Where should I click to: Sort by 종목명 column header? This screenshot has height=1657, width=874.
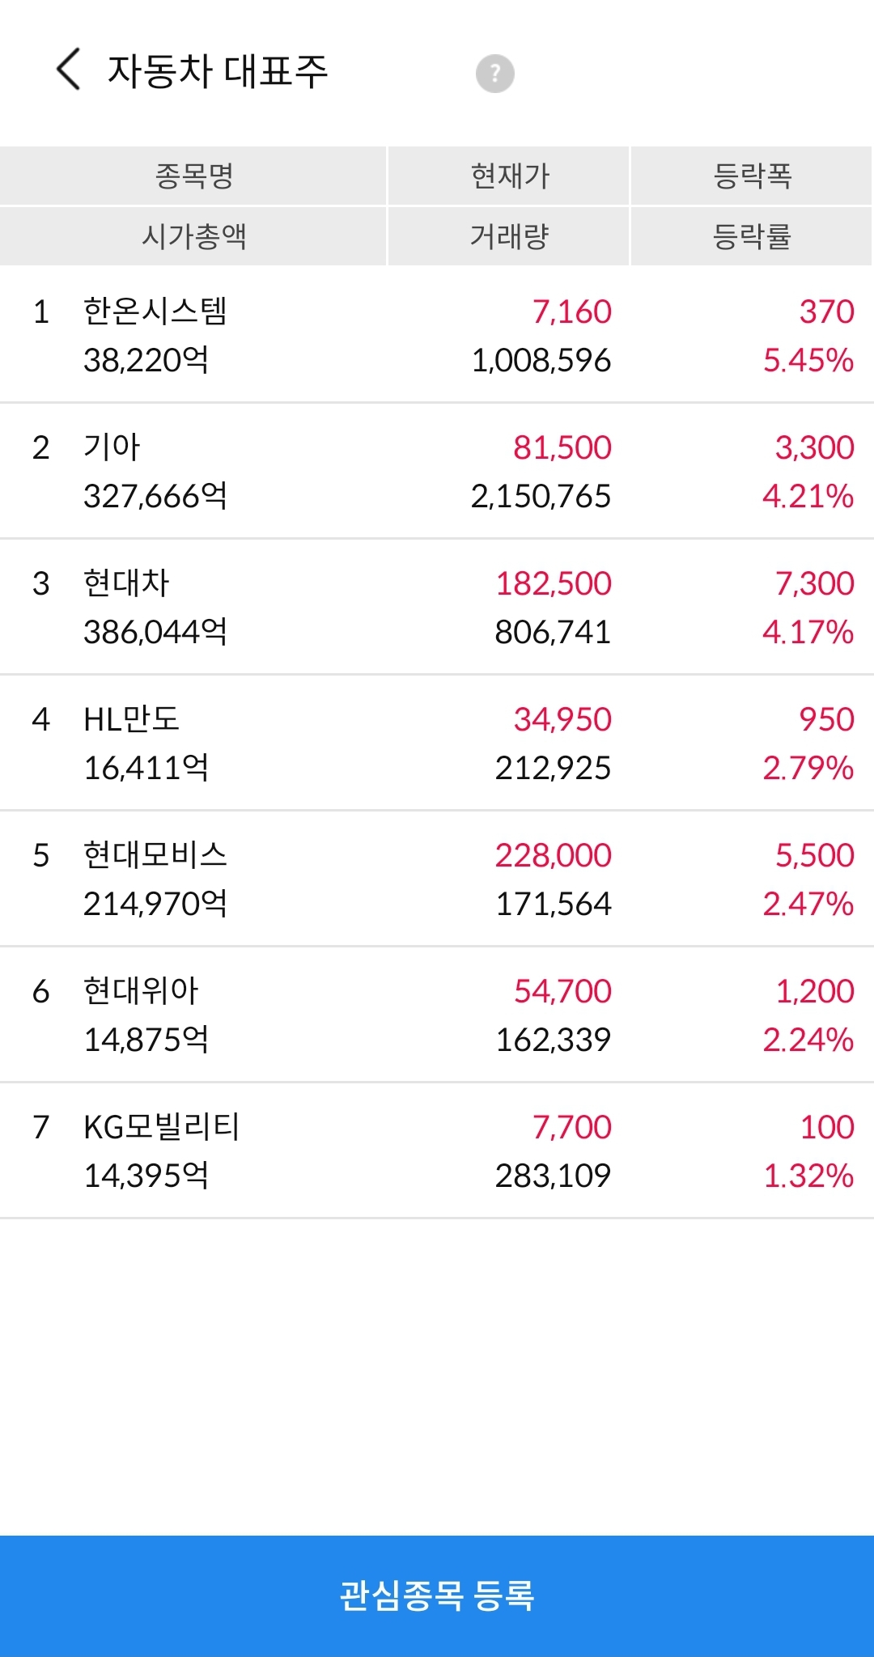(x=193, y=176)
